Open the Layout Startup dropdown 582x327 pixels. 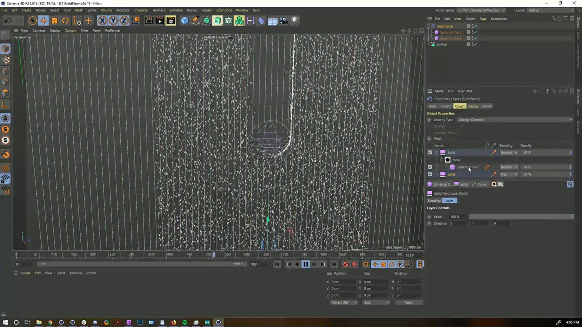(550, 10)
